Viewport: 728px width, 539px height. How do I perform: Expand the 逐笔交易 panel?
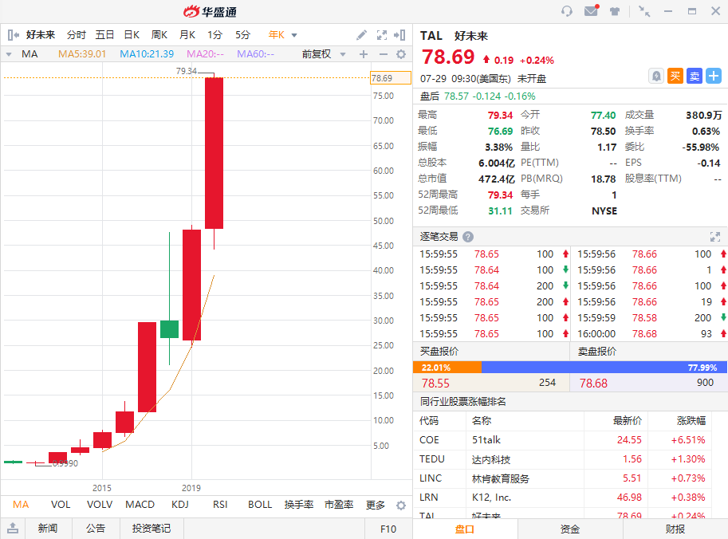click(x=715, y=237)
